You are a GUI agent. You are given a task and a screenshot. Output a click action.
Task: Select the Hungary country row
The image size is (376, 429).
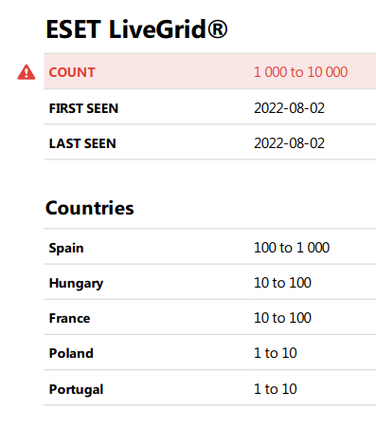click(x=210, y=282)
